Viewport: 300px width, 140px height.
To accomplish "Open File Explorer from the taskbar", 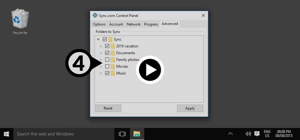I will click(137, 134).
